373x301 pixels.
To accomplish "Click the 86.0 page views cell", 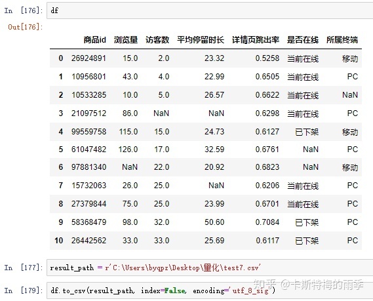I will pos(130,113).
